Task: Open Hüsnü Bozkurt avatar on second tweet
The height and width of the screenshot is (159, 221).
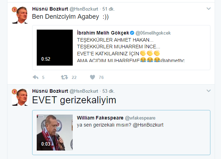Action: click(20, 97)
